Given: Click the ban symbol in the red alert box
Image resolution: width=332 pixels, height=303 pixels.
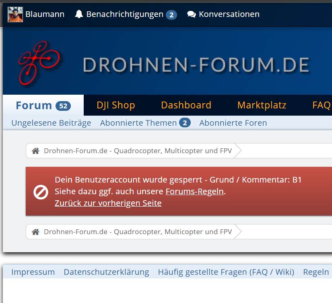Looking at the screenshot, I should point(40,192).
